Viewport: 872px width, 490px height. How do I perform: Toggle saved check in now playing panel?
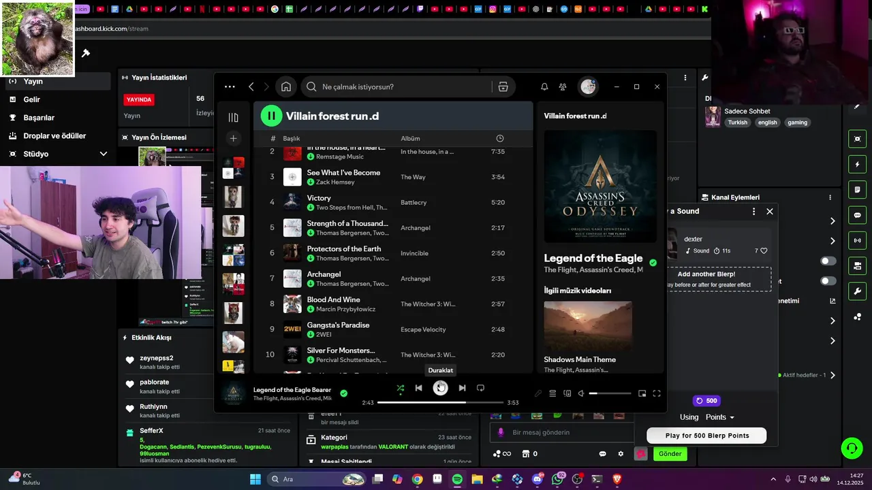653,262
